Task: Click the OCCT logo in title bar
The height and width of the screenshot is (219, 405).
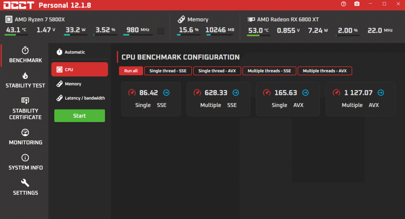Action: 19,5
